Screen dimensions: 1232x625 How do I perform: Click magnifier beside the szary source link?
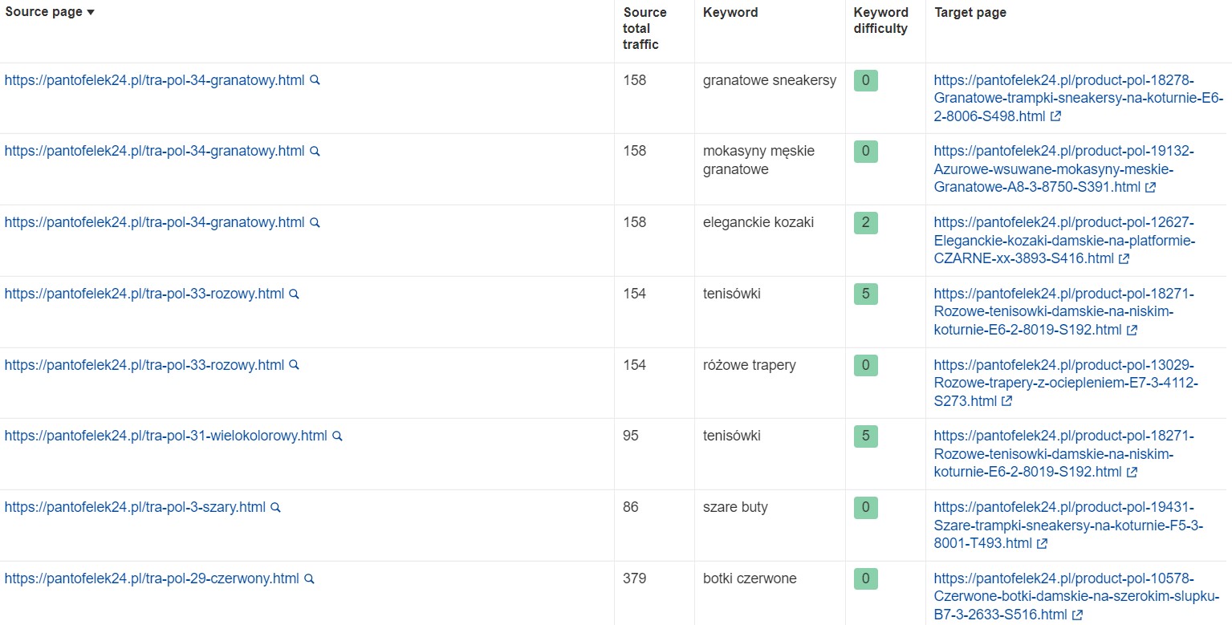coord(276,507)
